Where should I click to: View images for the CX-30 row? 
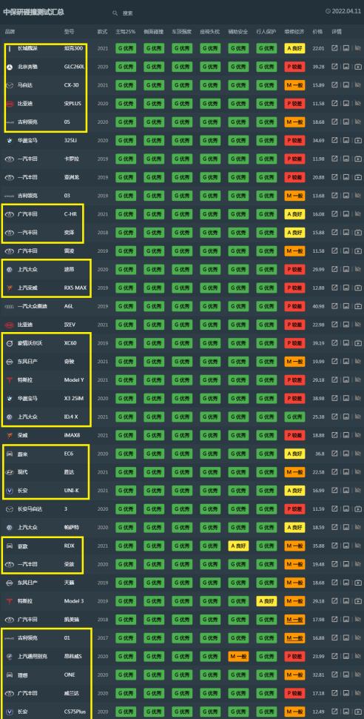346,85
